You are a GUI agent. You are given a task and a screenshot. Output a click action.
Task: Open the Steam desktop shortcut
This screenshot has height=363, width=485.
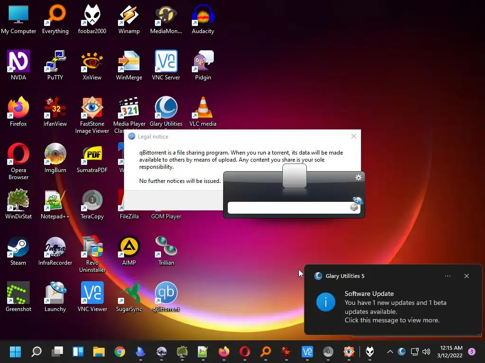(18, 250)
